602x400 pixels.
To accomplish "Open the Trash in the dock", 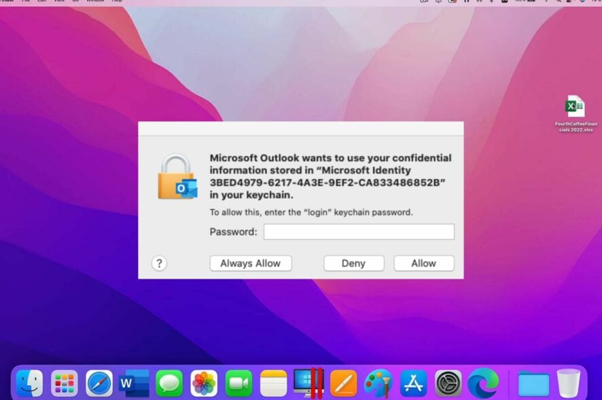I will point(568,383).
